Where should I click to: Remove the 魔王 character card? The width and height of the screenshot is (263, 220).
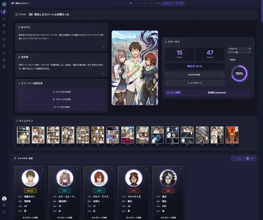[x=181, y=169]
